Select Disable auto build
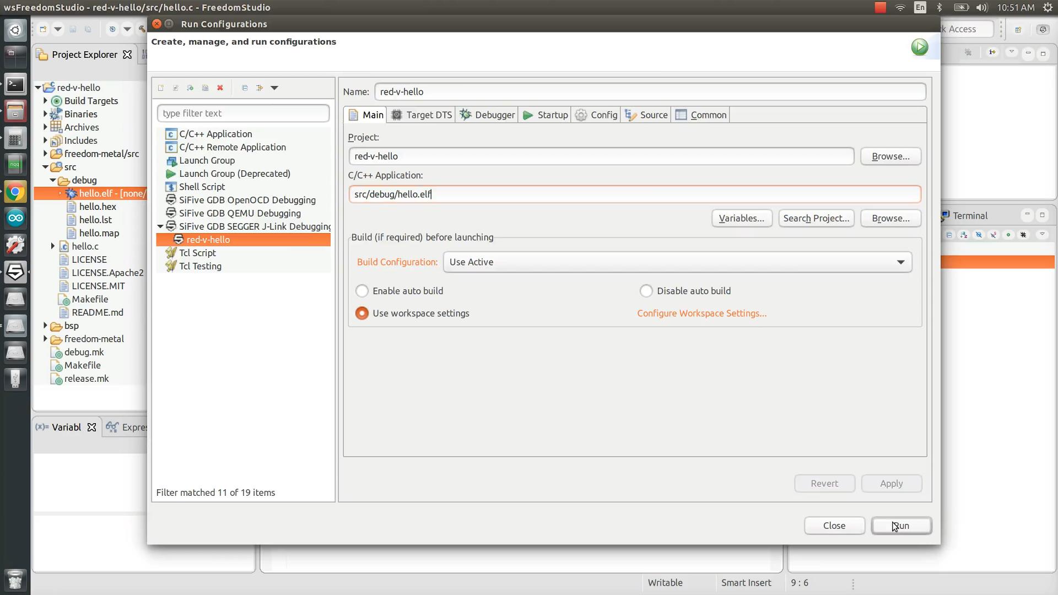Screen dimensions: 1058x595 [645, 291]
